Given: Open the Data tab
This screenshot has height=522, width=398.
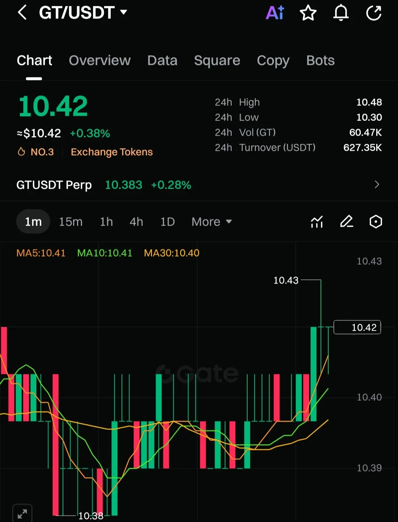Looking at the screenshot, I should (162, 60).
